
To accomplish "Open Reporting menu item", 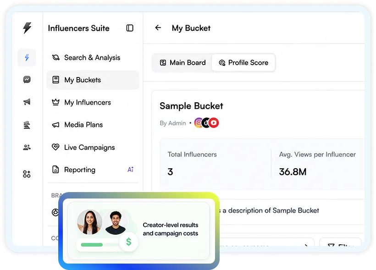I will tap(93, 170).
